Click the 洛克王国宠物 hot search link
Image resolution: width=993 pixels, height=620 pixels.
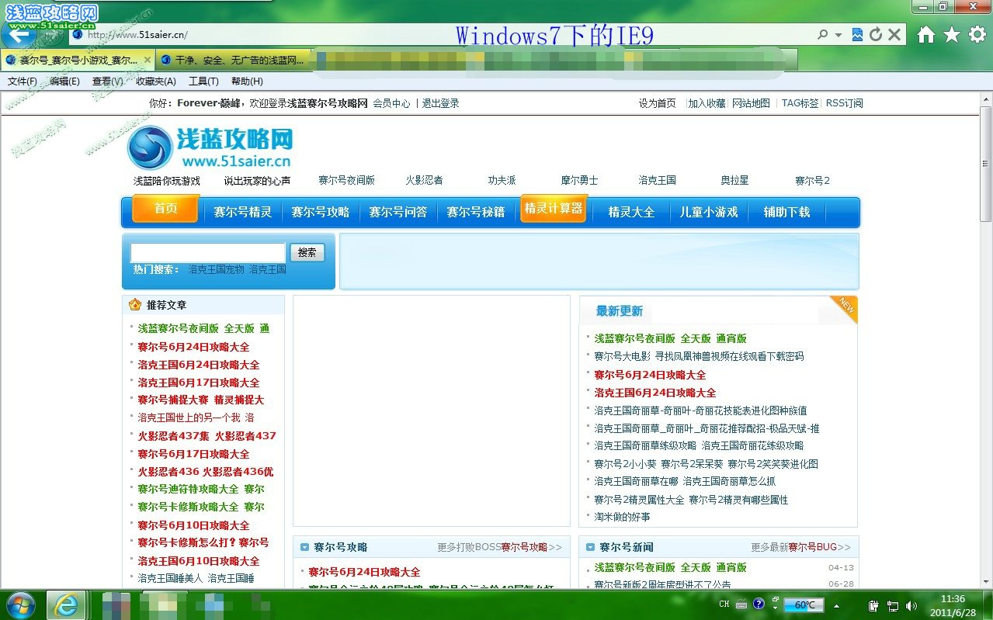[x=216, y=270]
